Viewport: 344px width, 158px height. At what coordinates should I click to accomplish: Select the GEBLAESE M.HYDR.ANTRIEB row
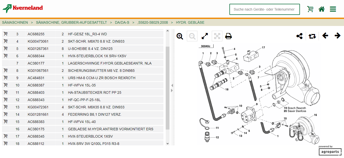click(110, 129)
